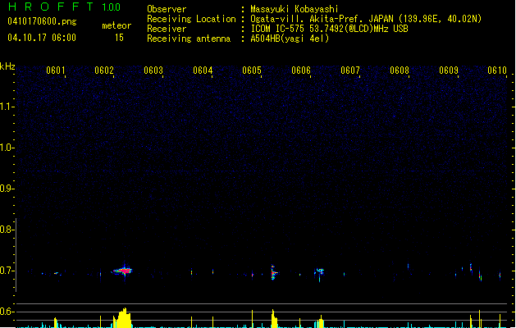Select the Ogata-vill. Akita-Pref. JAPAN location text
516x328 pixels.
(366, 19)
